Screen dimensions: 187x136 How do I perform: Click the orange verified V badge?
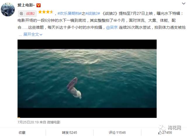pos(39,5)
